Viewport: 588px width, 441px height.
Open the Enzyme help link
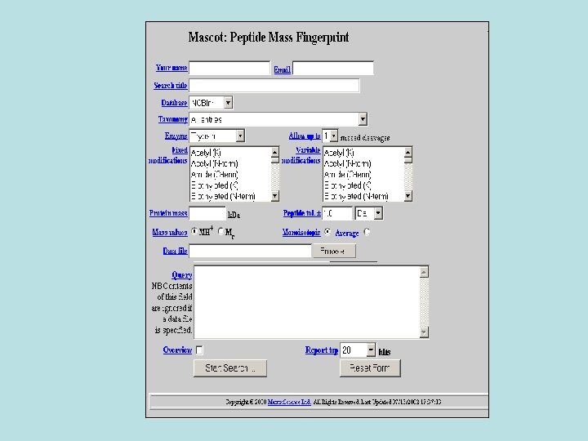point(176,136)
